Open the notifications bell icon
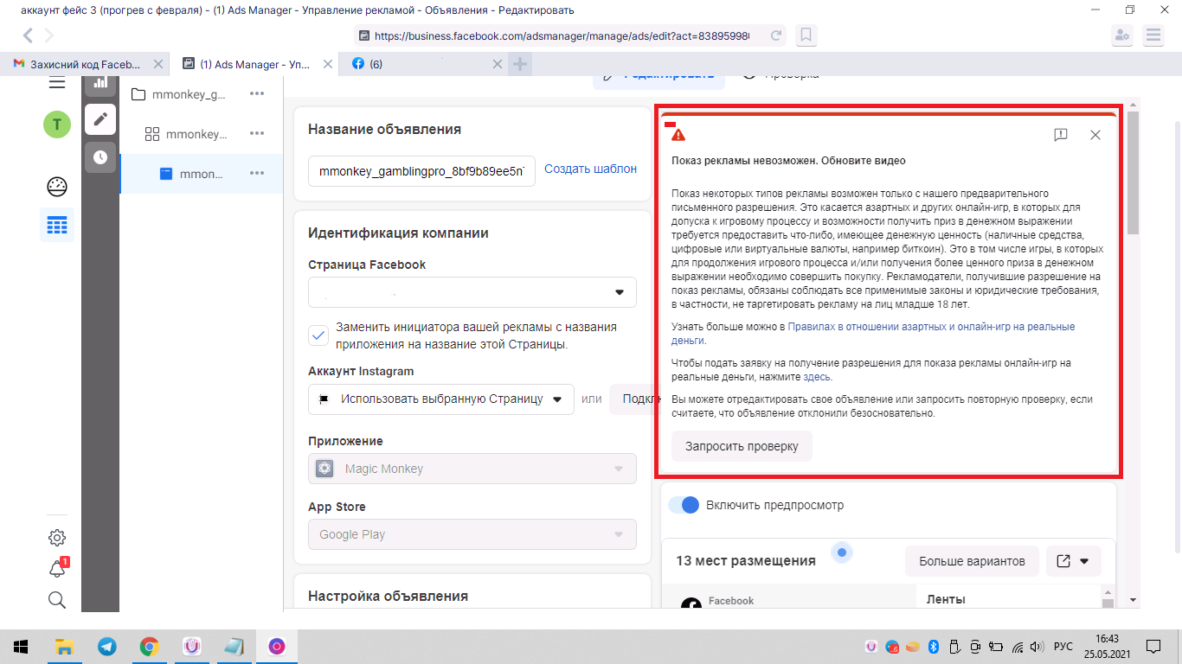Image resolution: width=1182 pixels, height=664 pixels. 57,568
